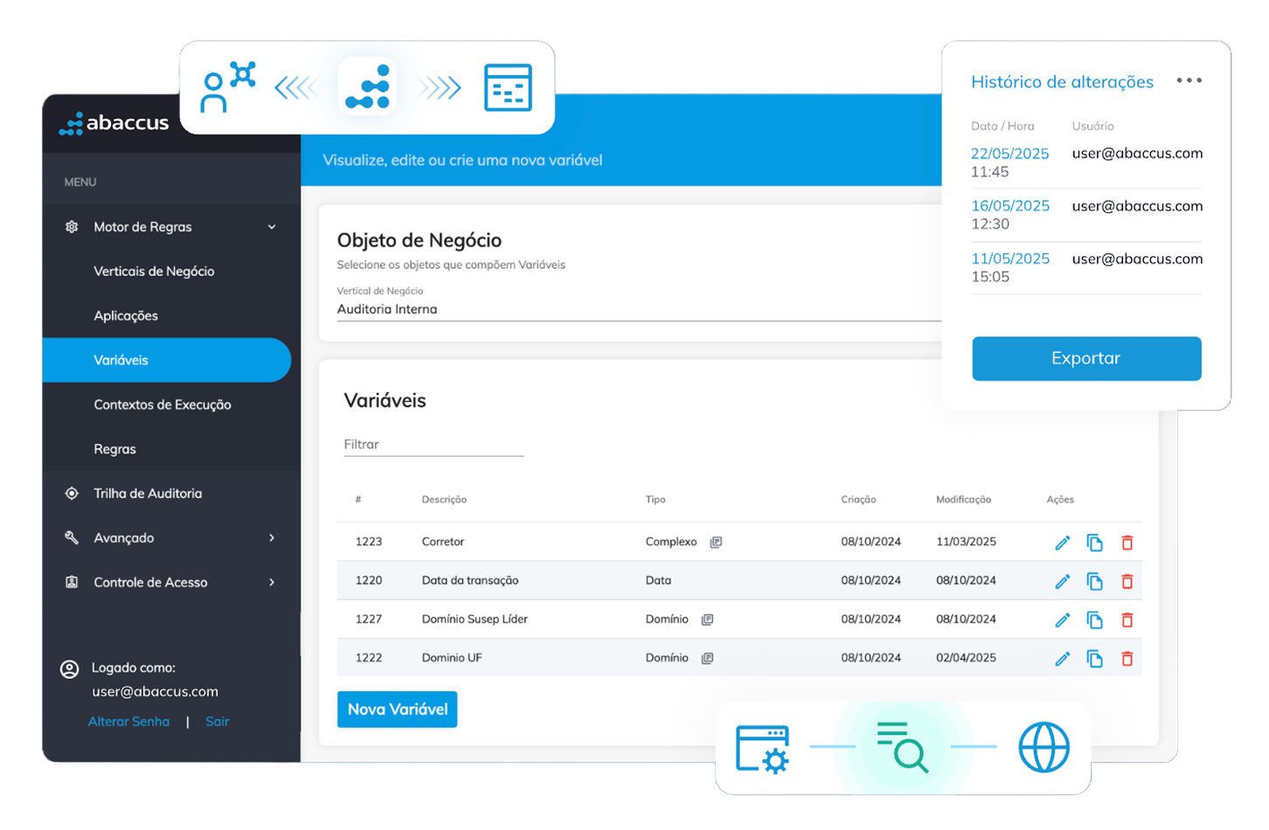Click the window settings gear icon in bottom card
1269x830 pixels.
(x=762, y=749)
